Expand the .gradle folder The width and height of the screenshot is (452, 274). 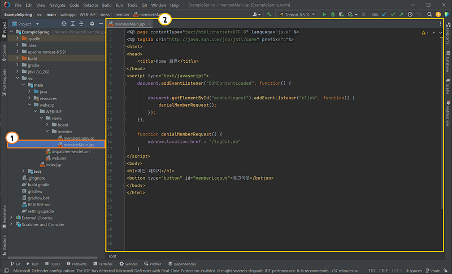tap(18, 38)
